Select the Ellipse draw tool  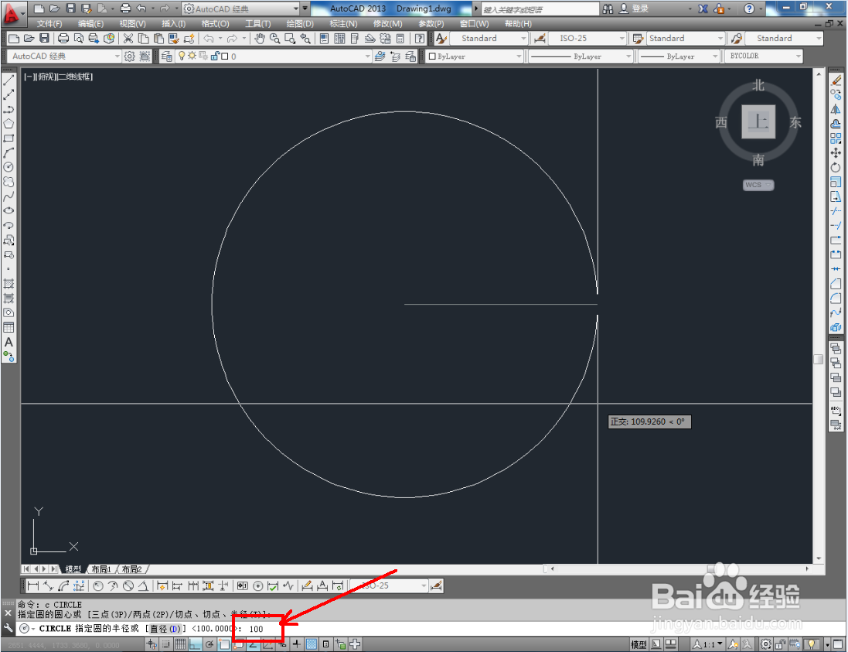click(x=9, y=211)
